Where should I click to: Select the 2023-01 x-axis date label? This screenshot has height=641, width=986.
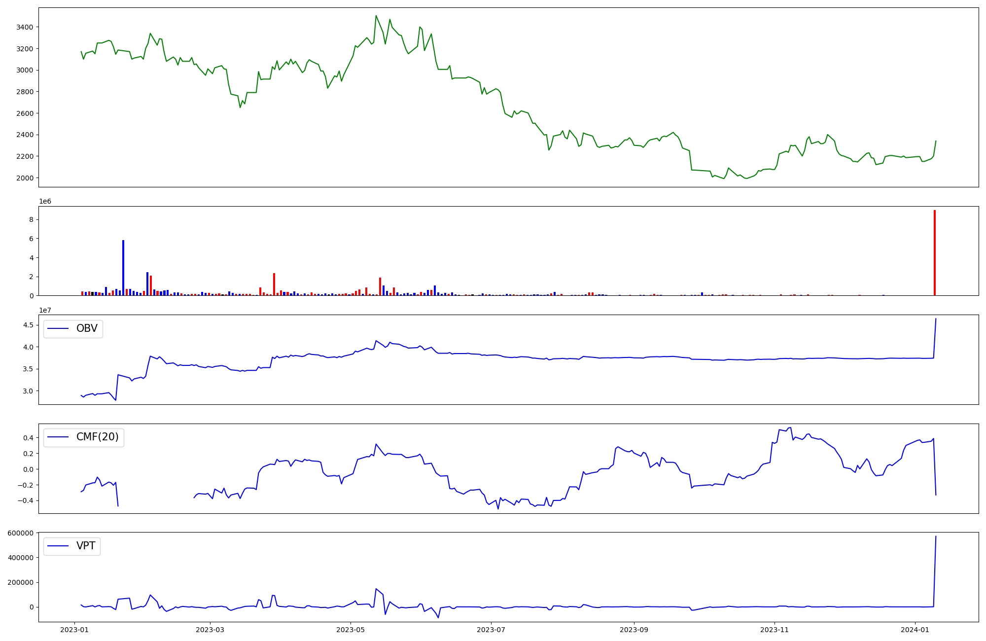[x=74, y=629]
